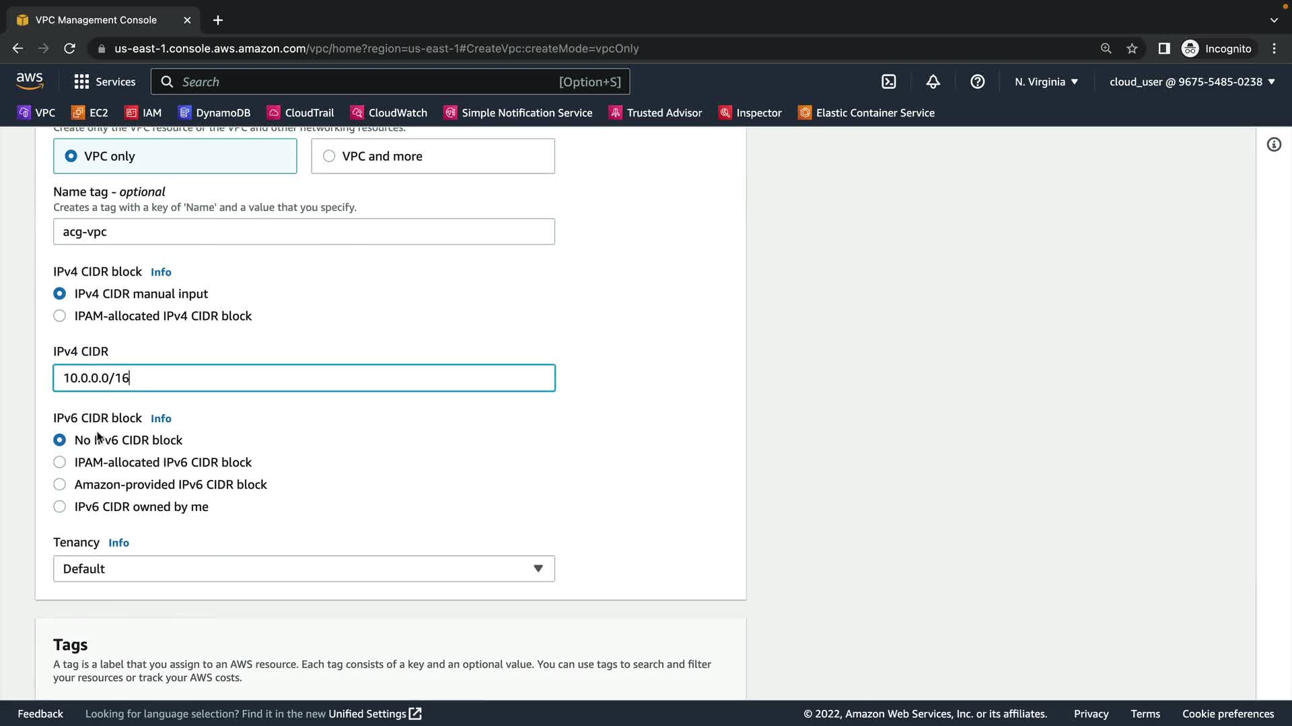The image size is (1292, 726).
Task: Click the AWS logo home icon
Action: [30, 81]
